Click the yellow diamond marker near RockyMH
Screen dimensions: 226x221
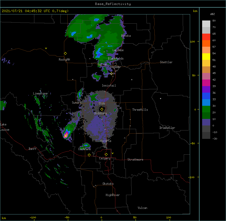pyautogui.click(x=66, y=53)
